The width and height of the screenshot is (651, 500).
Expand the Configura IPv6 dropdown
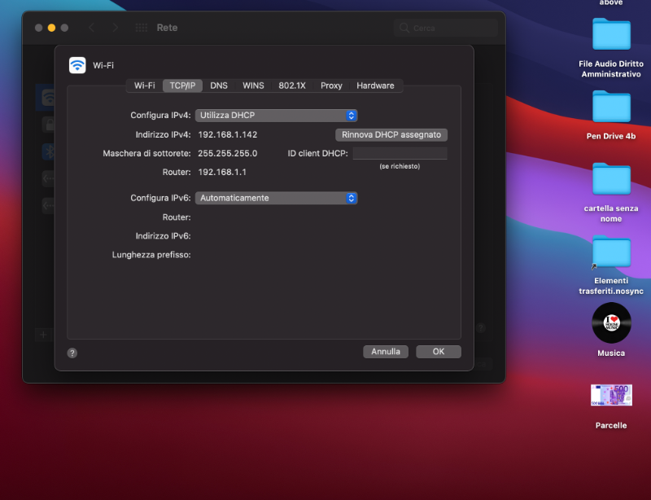click(x=276, y=198)
